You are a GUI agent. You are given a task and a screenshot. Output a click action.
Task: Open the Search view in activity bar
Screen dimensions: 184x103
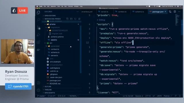[x=38, y=20]
